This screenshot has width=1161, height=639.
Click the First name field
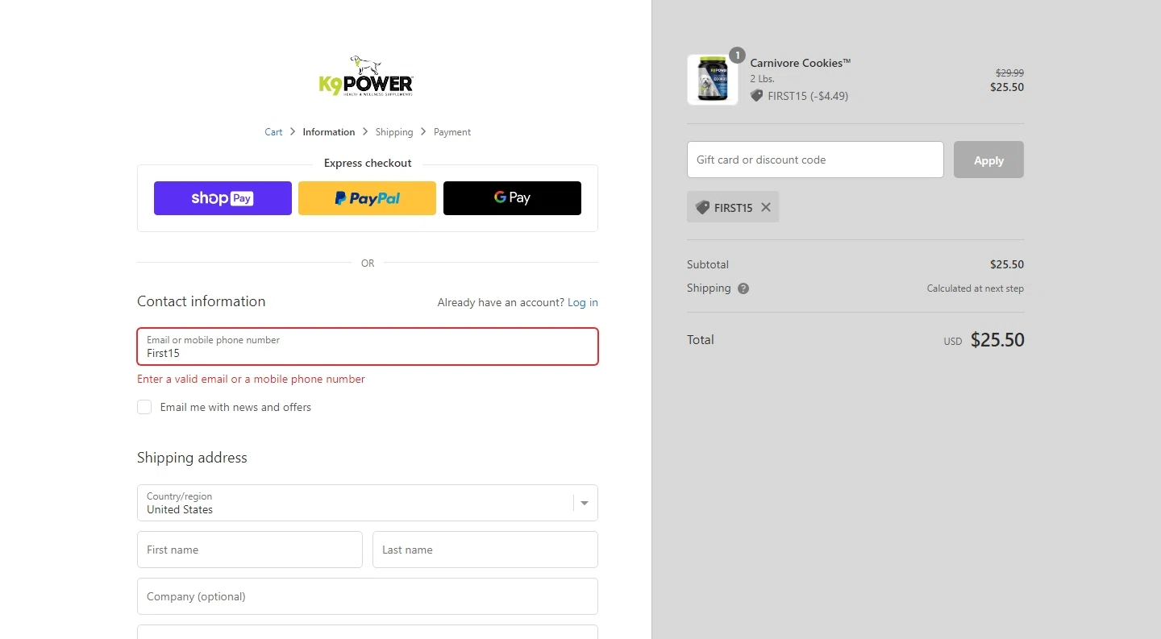click(x=250, y=550)
